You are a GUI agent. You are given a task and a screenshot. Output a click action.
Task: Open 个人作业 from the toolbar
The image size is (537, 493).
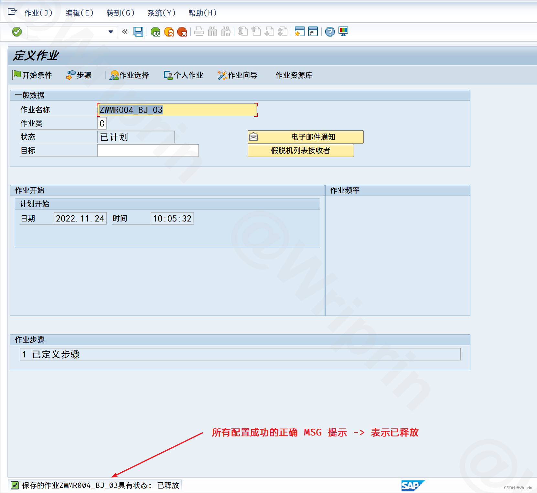click(183, 75)
